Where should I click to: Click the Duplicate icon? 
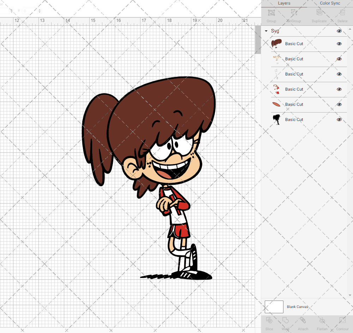319,13
